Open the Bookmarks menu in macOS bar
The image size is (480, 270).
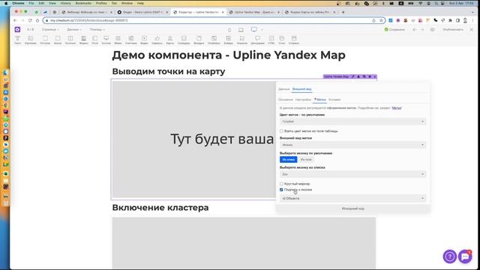(83, 3)
